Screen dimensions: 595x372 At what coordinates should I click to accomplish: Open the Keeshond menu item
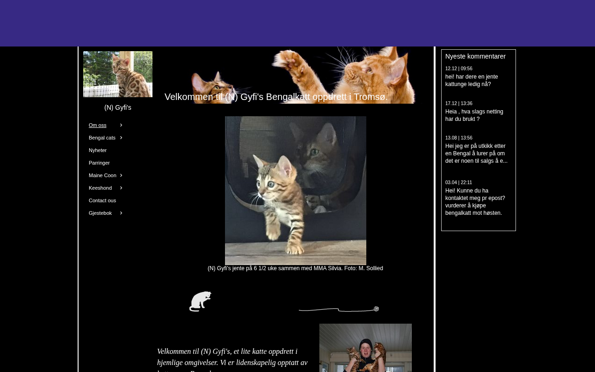click(x=100, y=188)
